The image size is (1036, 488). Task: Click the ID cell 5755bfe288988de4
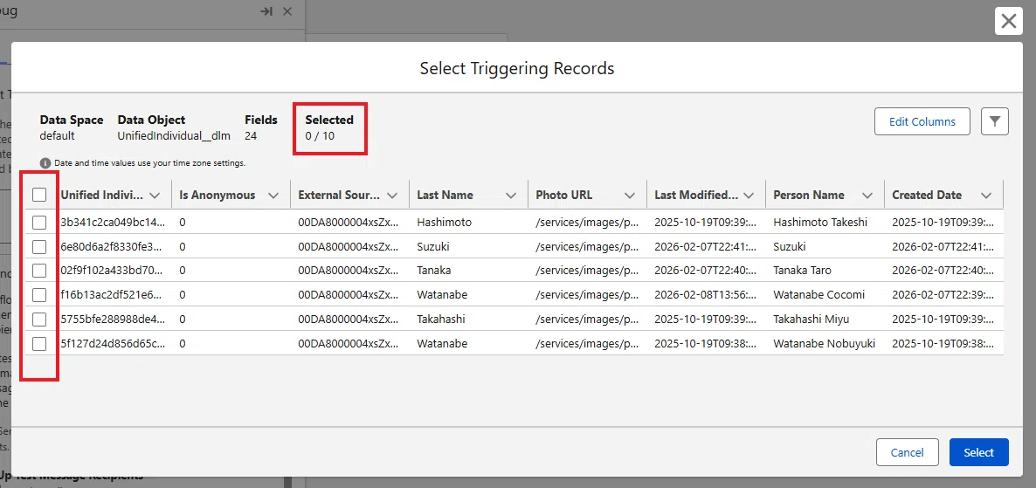coord(113,319)
